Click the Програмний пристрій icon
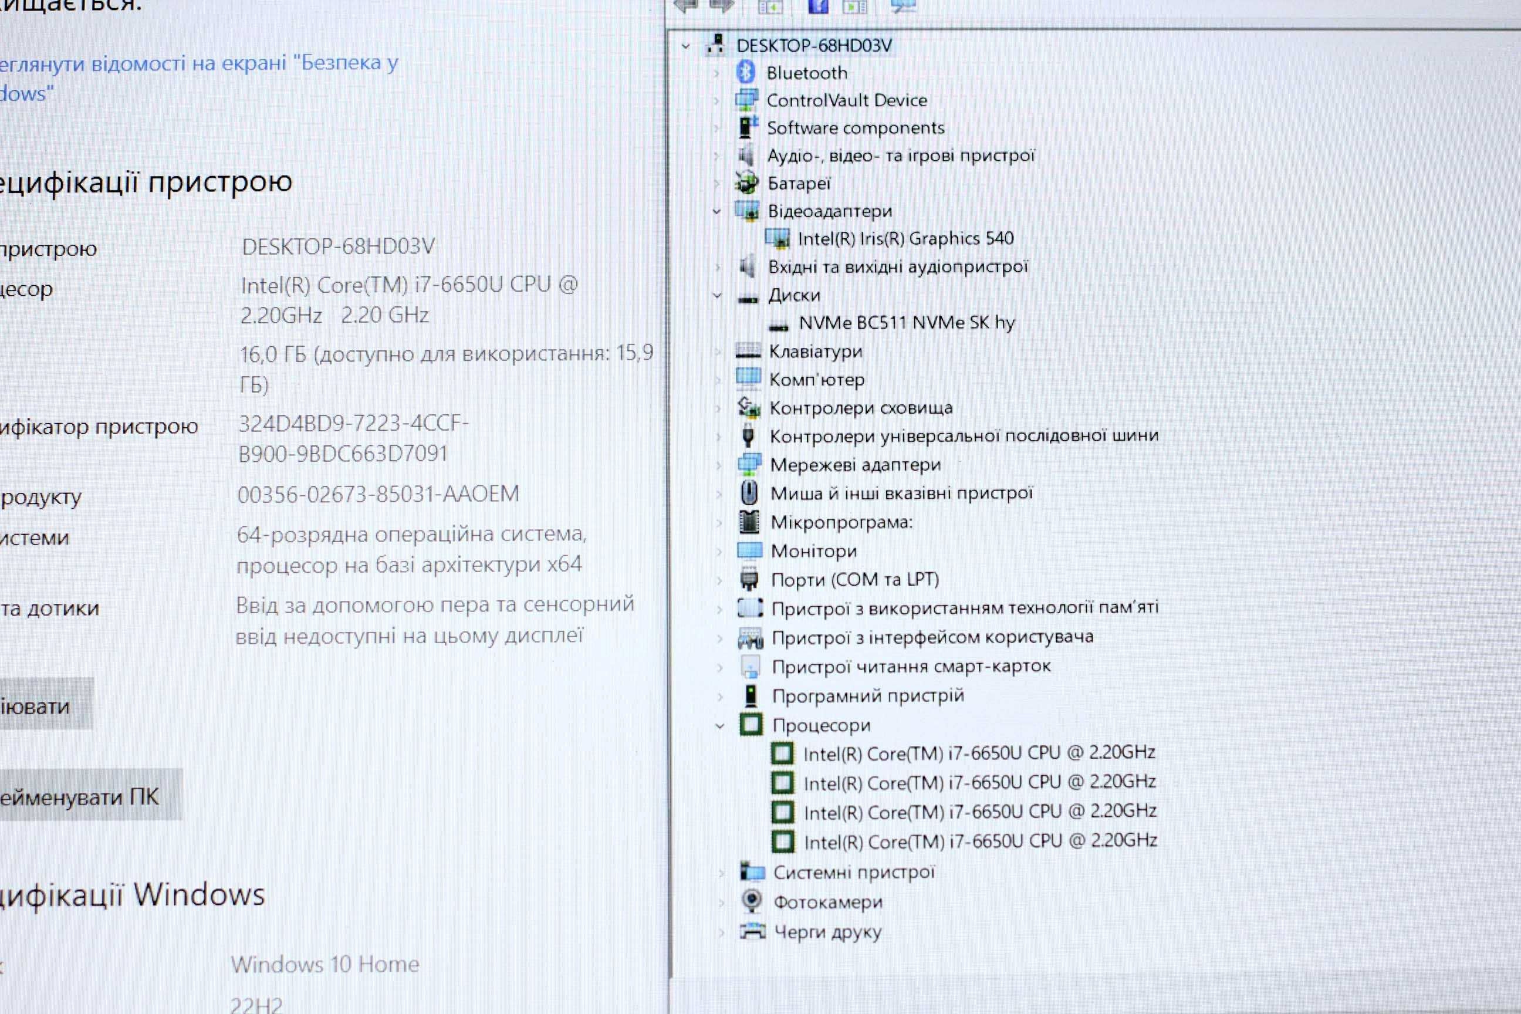Viewport: 1521px width, 1014px height. [750, 695]
